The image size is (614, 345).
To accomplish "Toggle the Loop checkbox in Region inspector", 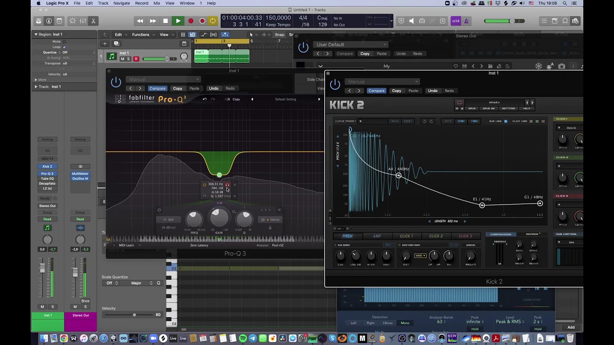I will tap(64, 47).
